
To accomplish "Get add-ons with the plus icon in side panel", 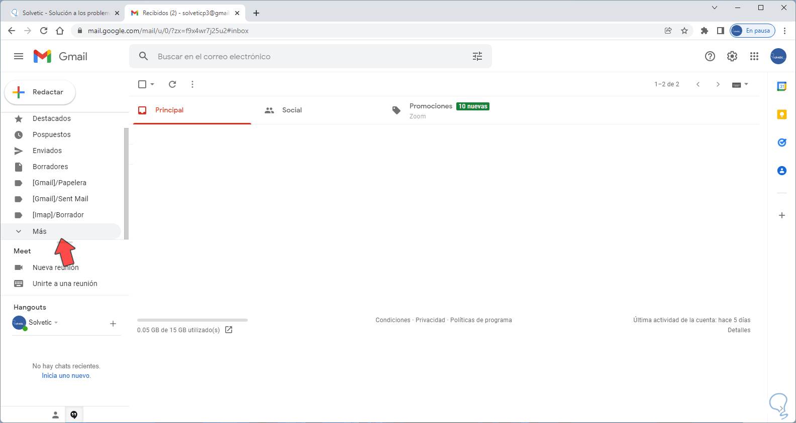I will click(782, 215).
